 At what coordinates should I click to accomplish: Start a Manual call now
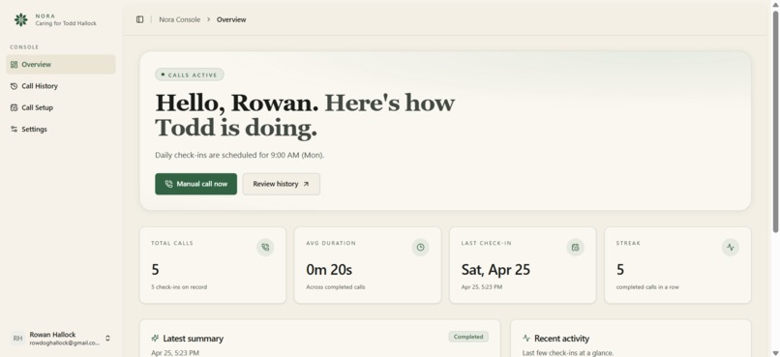(196, 184)
